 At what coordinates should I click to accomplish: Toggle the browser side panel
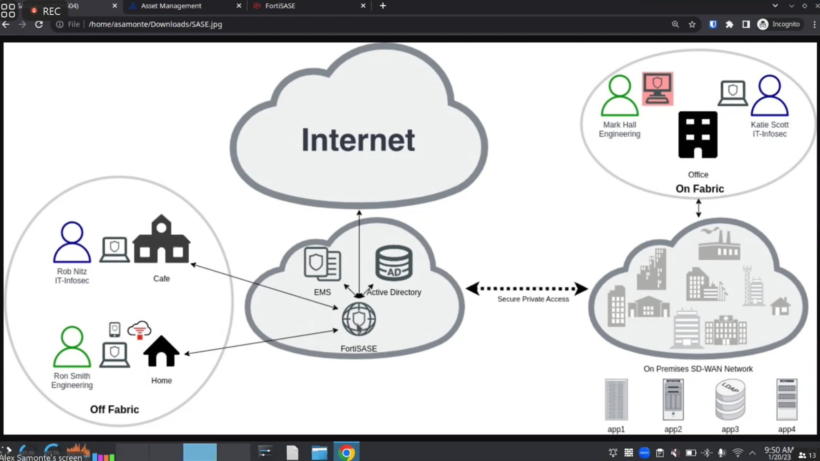746,24
